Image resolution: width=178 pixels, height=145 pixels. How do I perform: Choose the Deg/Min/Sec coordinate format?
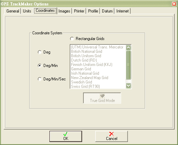pos(40,79)
